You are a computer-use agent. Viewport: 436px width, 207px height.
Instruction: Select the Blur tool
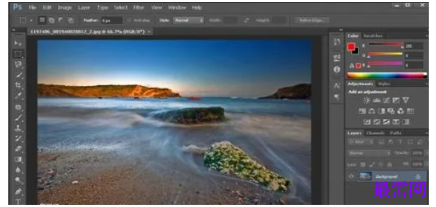pos(19,170)
